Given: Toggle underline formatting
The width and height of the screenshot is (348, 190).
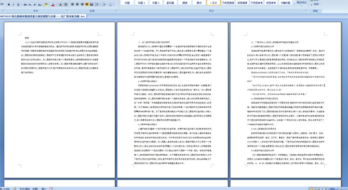Looking at the screenshot, I should 18,5.
